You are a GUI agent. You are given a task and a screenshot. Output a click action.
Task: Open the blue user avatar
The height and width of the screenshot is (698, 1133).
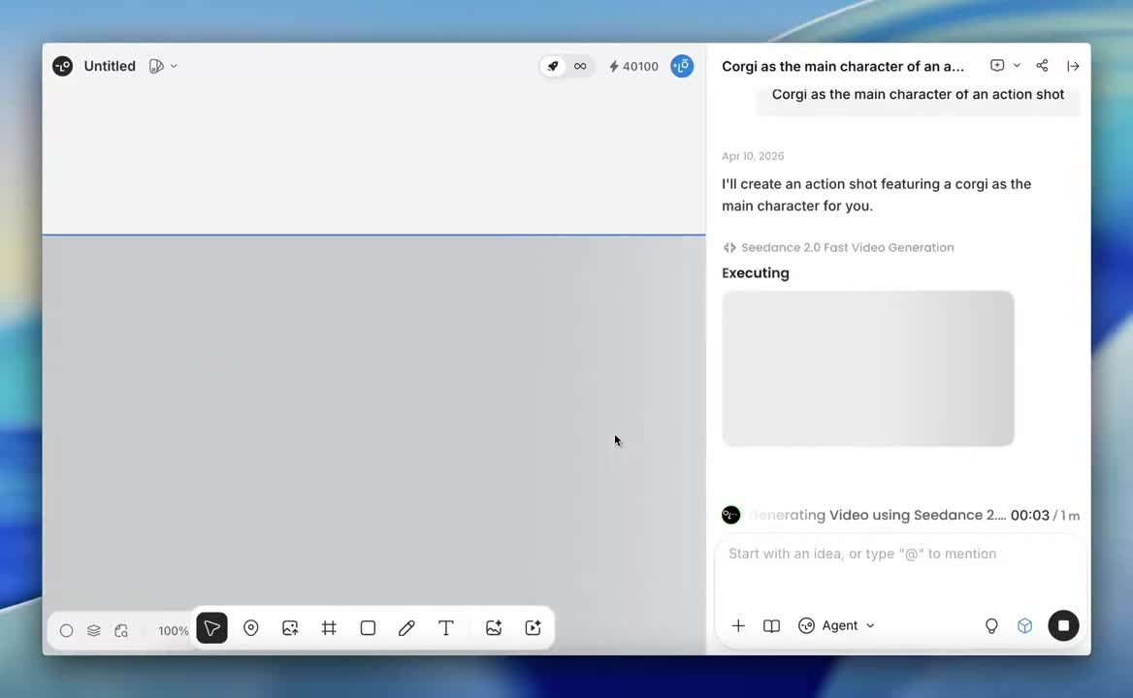click(x=681, y=66)
